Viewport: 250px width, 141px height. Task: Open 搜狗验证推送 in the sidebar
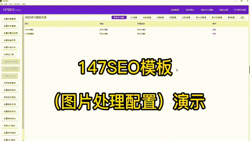(x=10, y=97)
